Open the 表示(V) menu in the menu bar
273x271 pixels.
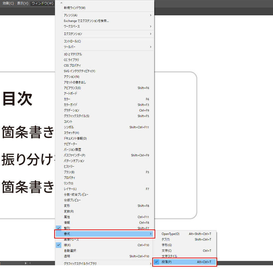click(x=23, y=3)
